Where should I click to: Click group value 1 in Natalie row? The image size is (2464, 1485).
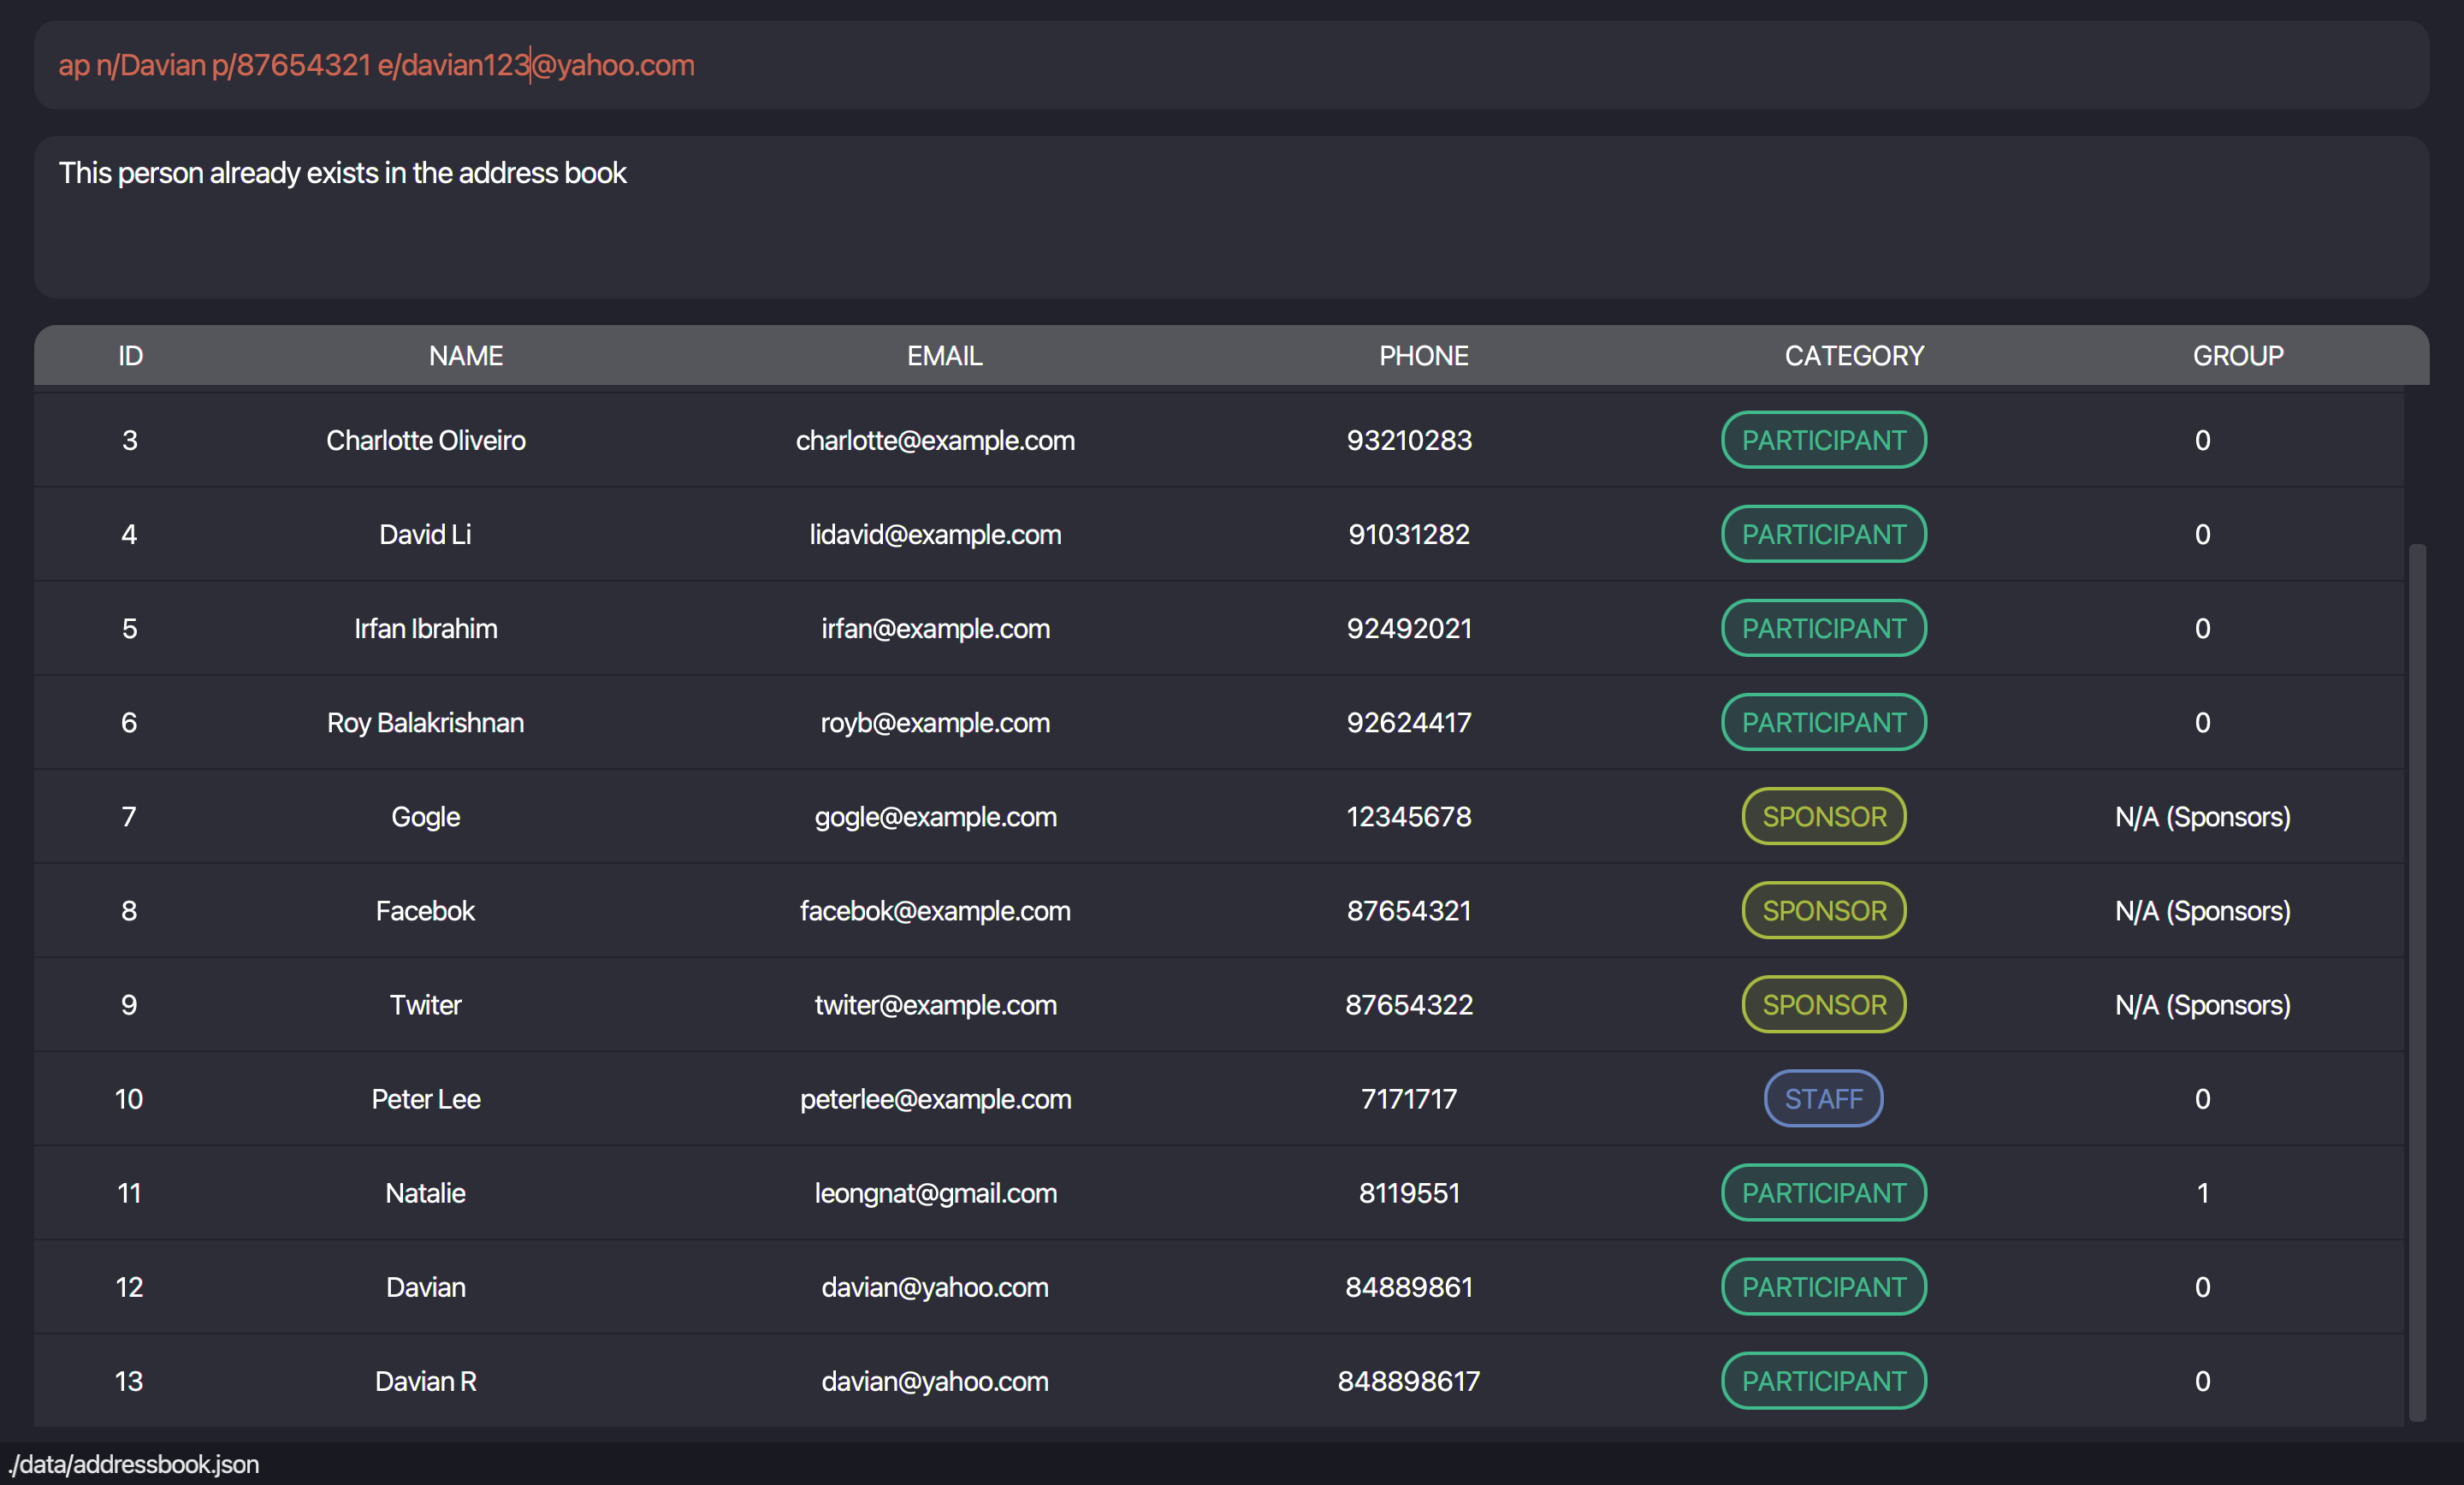point(2202,1192)
